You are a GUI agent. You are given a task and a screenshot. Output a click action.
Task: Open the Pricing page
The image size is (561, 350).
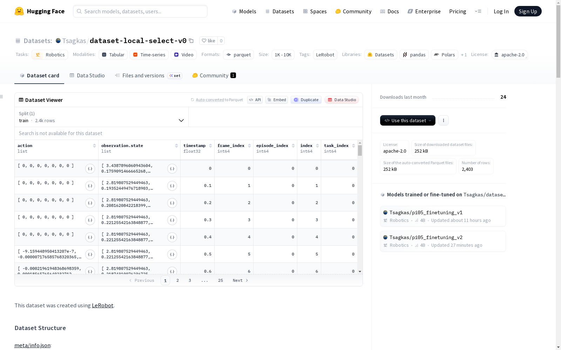[x=458, y=11]
